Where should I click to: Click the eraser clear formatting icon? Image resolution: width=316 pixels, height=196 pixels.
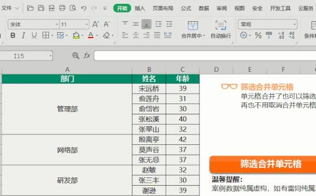[106, 35]
